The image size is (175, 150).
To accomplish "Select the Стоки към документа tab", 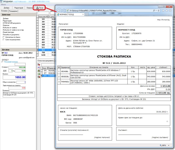I will (46, 61).
